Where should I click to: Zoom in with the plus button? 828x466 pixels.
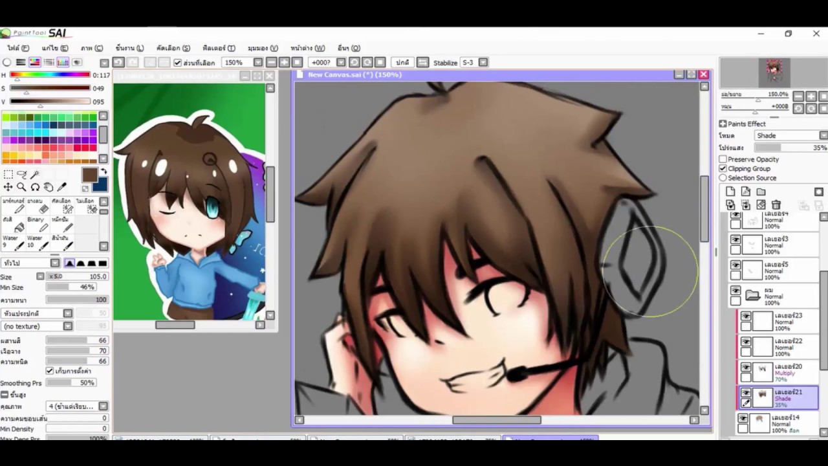pos(285,63)
